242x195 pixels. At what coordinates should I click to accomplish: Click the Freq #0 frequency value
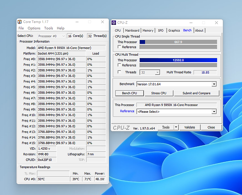[x=61, y=59]
